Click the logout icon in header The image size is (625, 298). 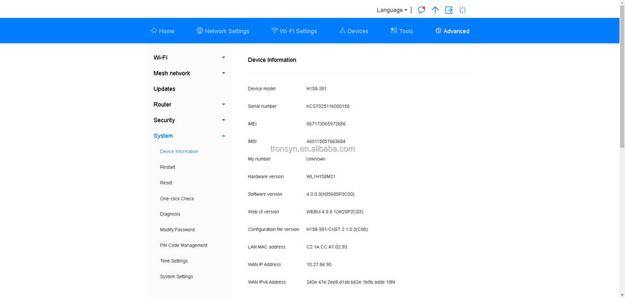click(x=449, y=10)
